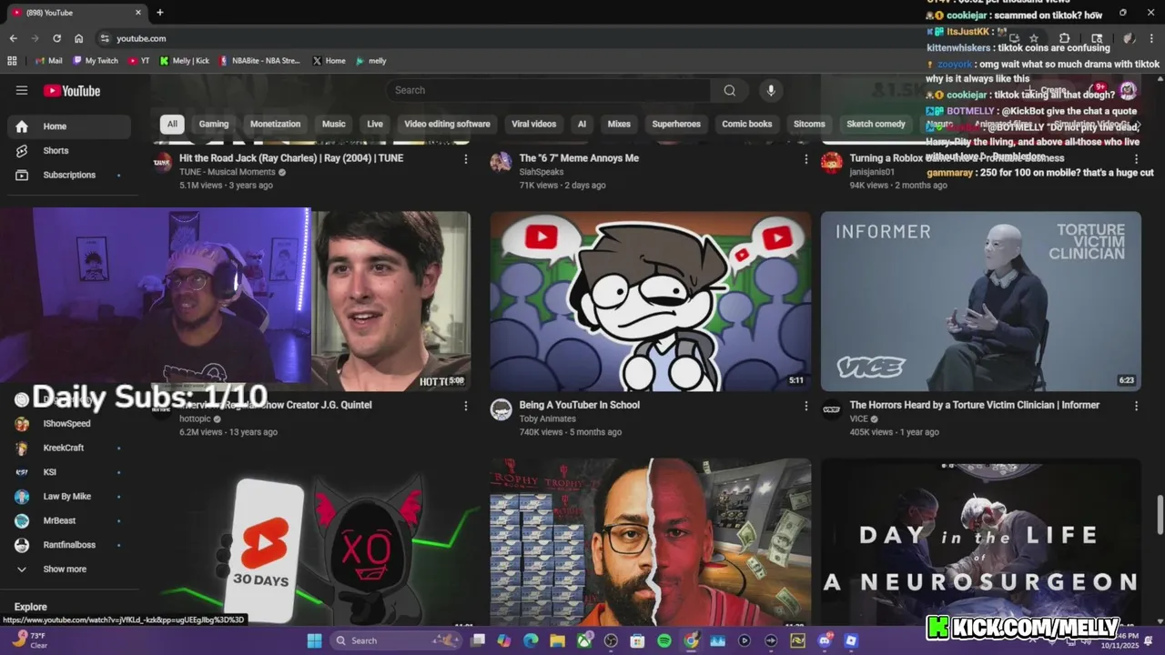This screenshot has height=655, width=1165.
Task: Click the YouTube search input field
Action: 549,90
